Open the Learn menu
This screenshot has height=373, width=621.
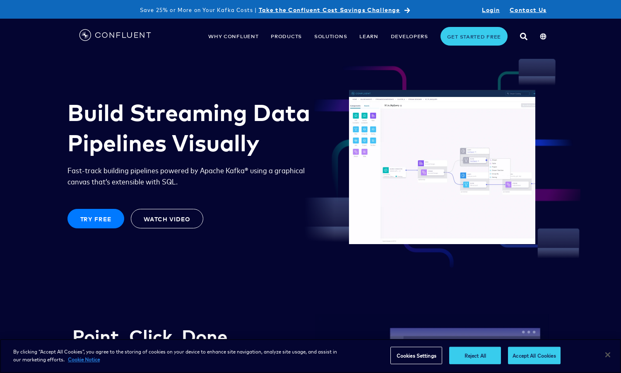(368, 36)
